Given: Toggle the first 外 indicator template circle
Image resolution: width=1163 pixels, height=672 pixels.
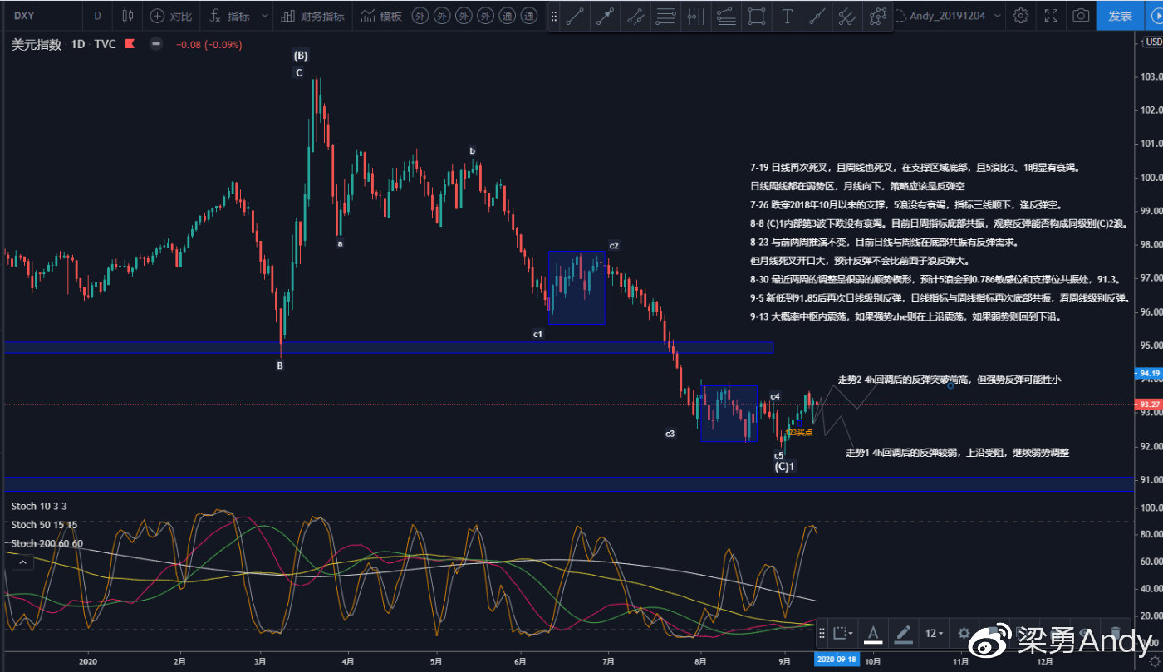Looking at the screenshot, I should pyautogui.click(x=421, y=16).
